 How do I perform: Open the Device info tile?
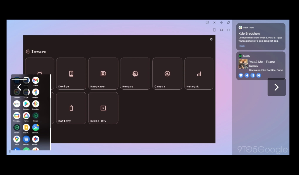[x=71, y=74]
